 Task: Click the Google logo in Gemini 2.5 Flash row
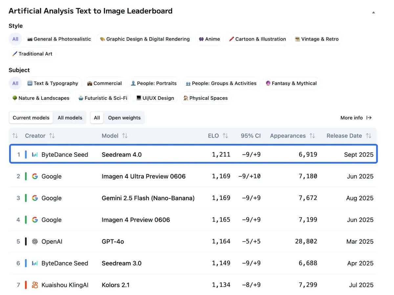[x=35, y=198]
